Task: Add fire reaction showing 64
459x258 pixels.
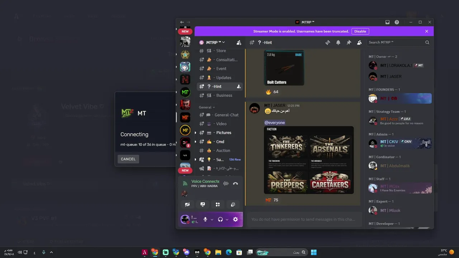Action: pos(272,92)
